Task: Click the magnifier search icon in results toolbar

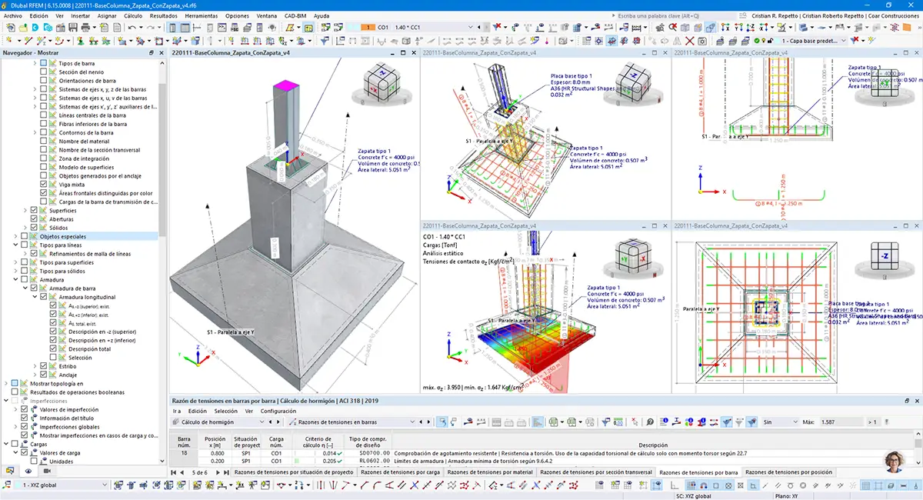Action: tap(650, 422)
